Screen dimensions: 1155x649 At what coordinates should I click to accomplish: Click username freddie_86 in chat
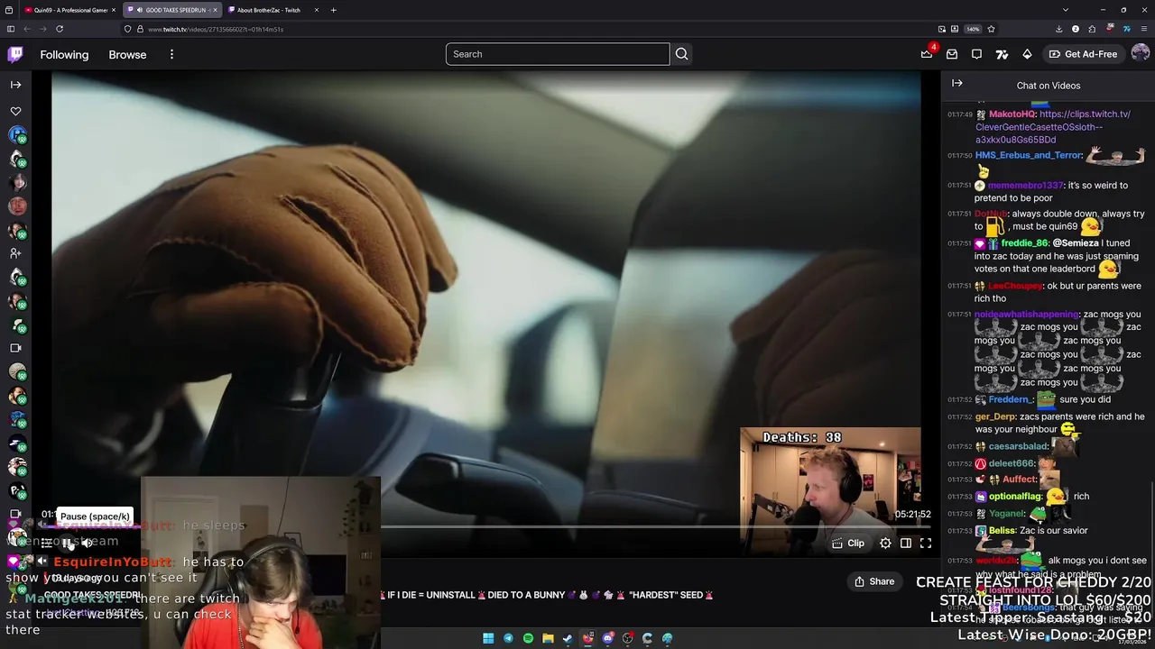(1024, 242)
